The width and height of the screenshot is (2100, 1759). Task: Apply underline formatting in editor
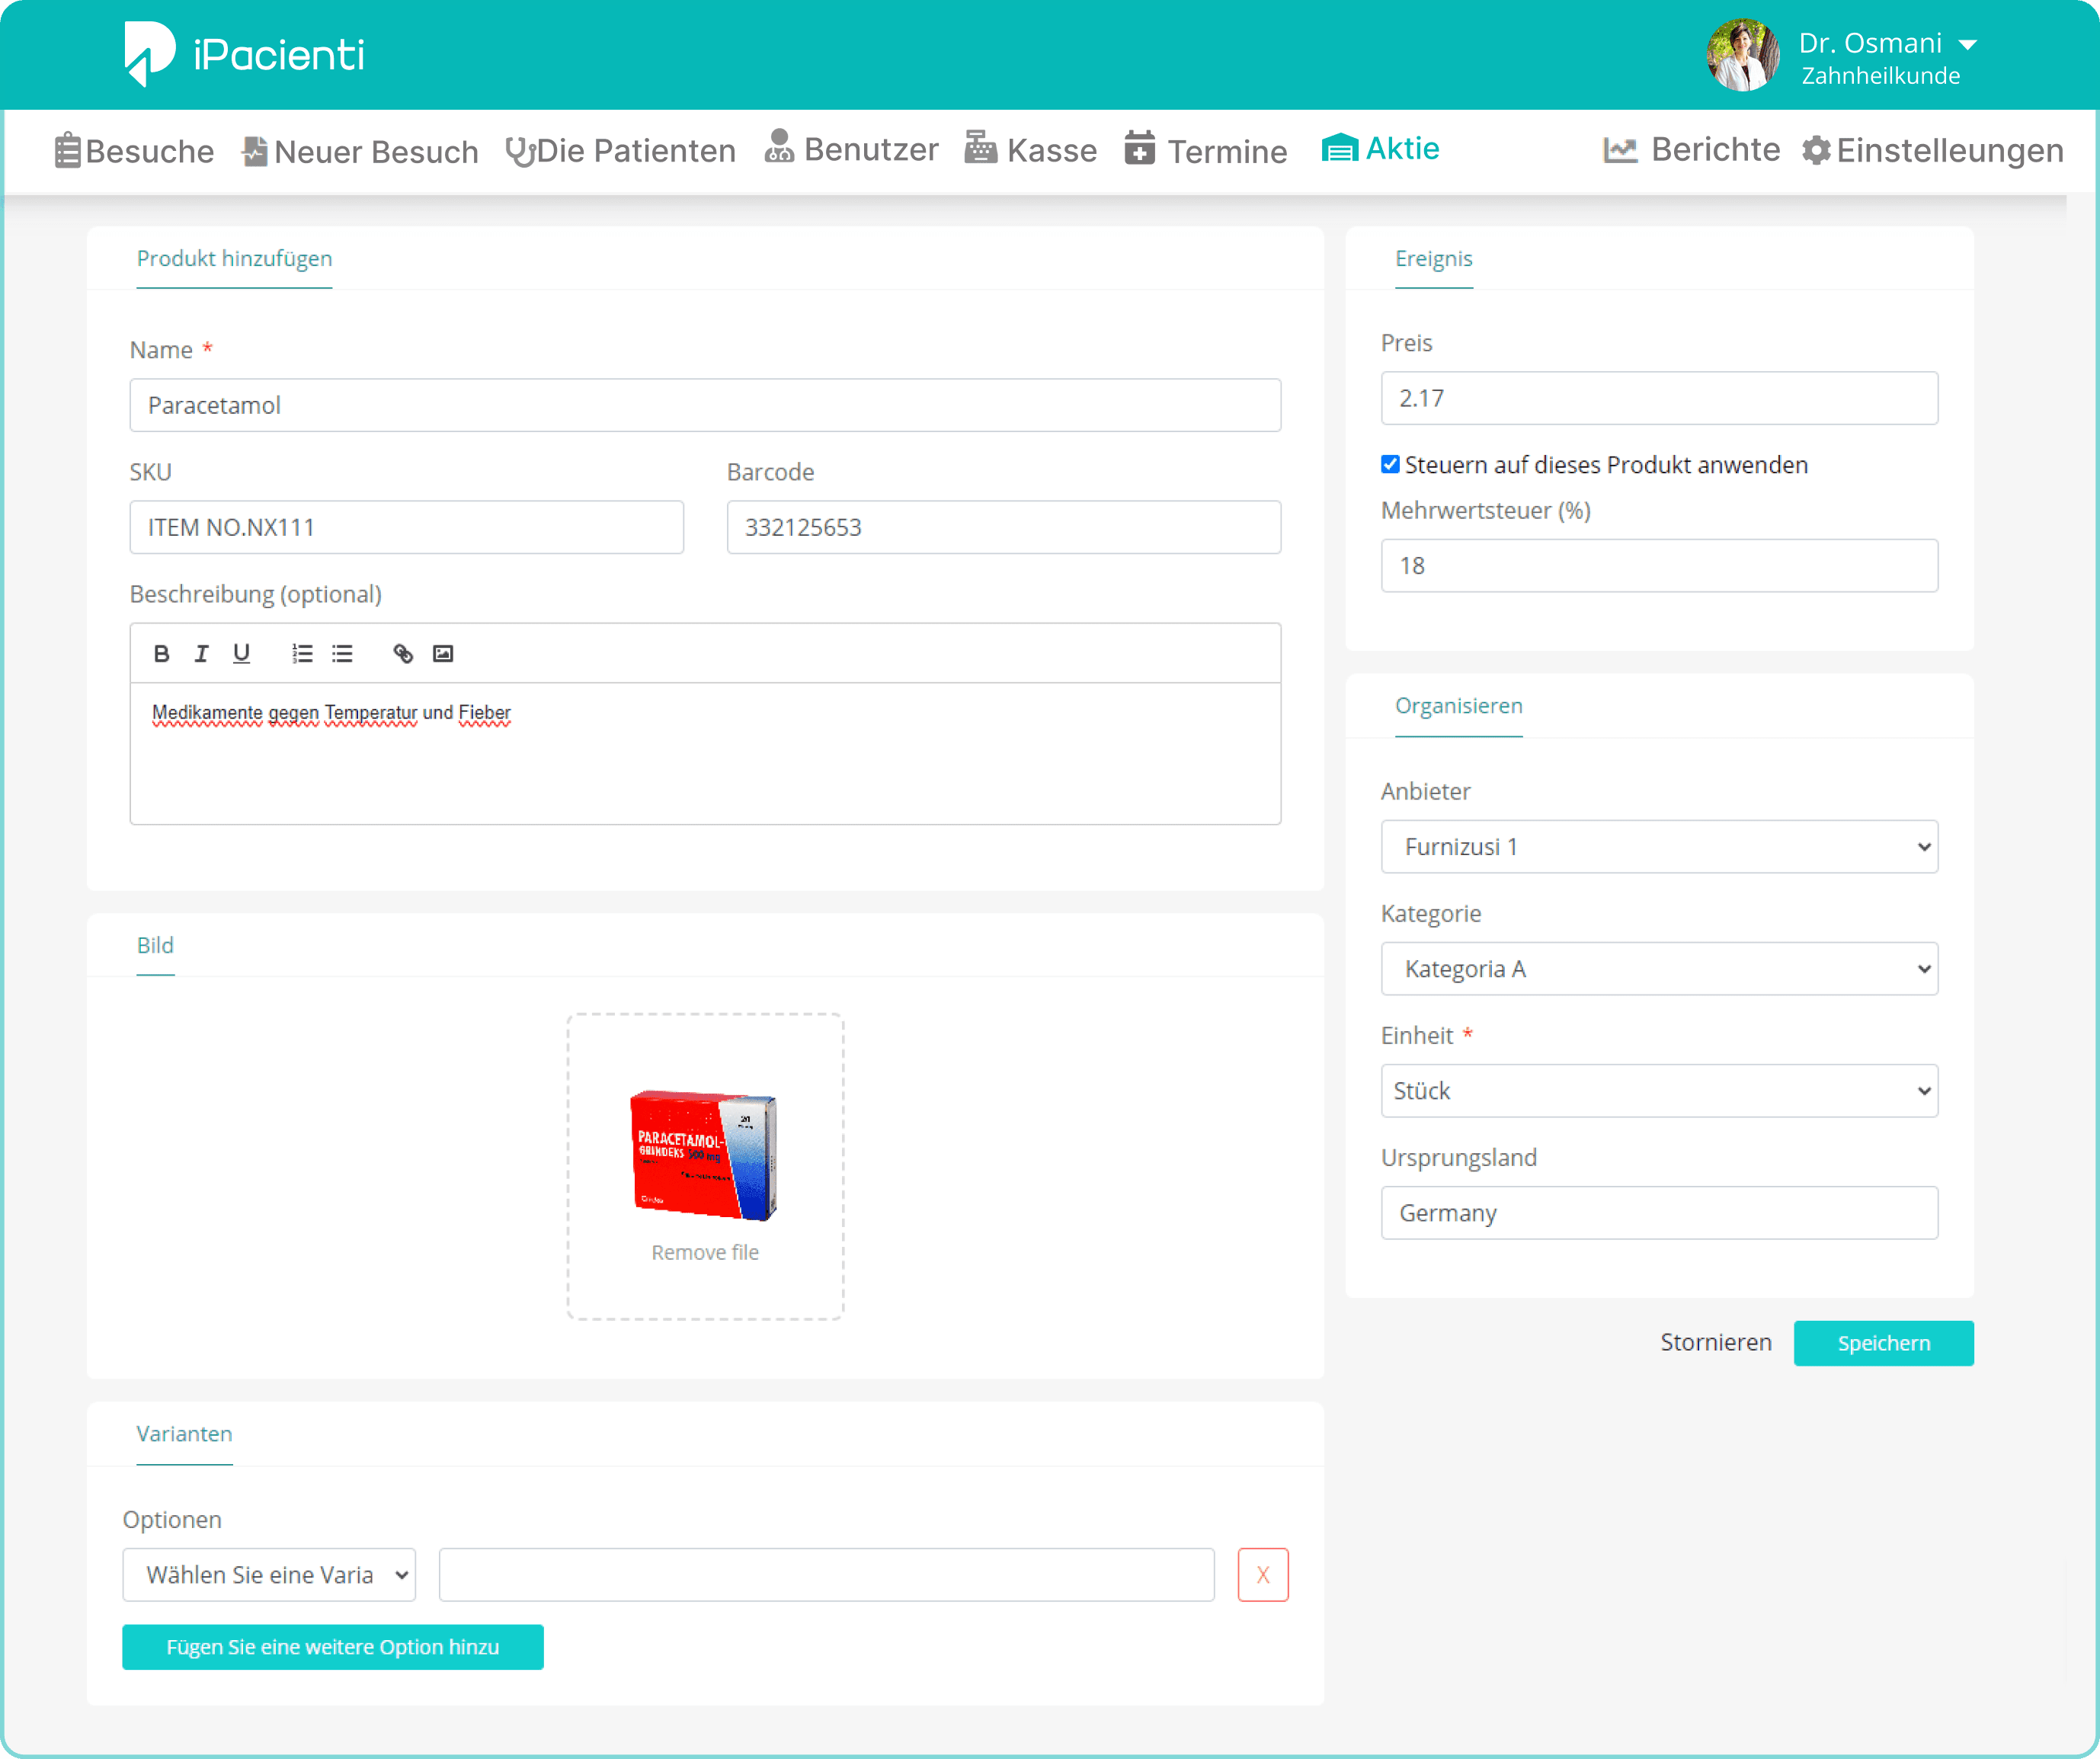click(241, 654)
